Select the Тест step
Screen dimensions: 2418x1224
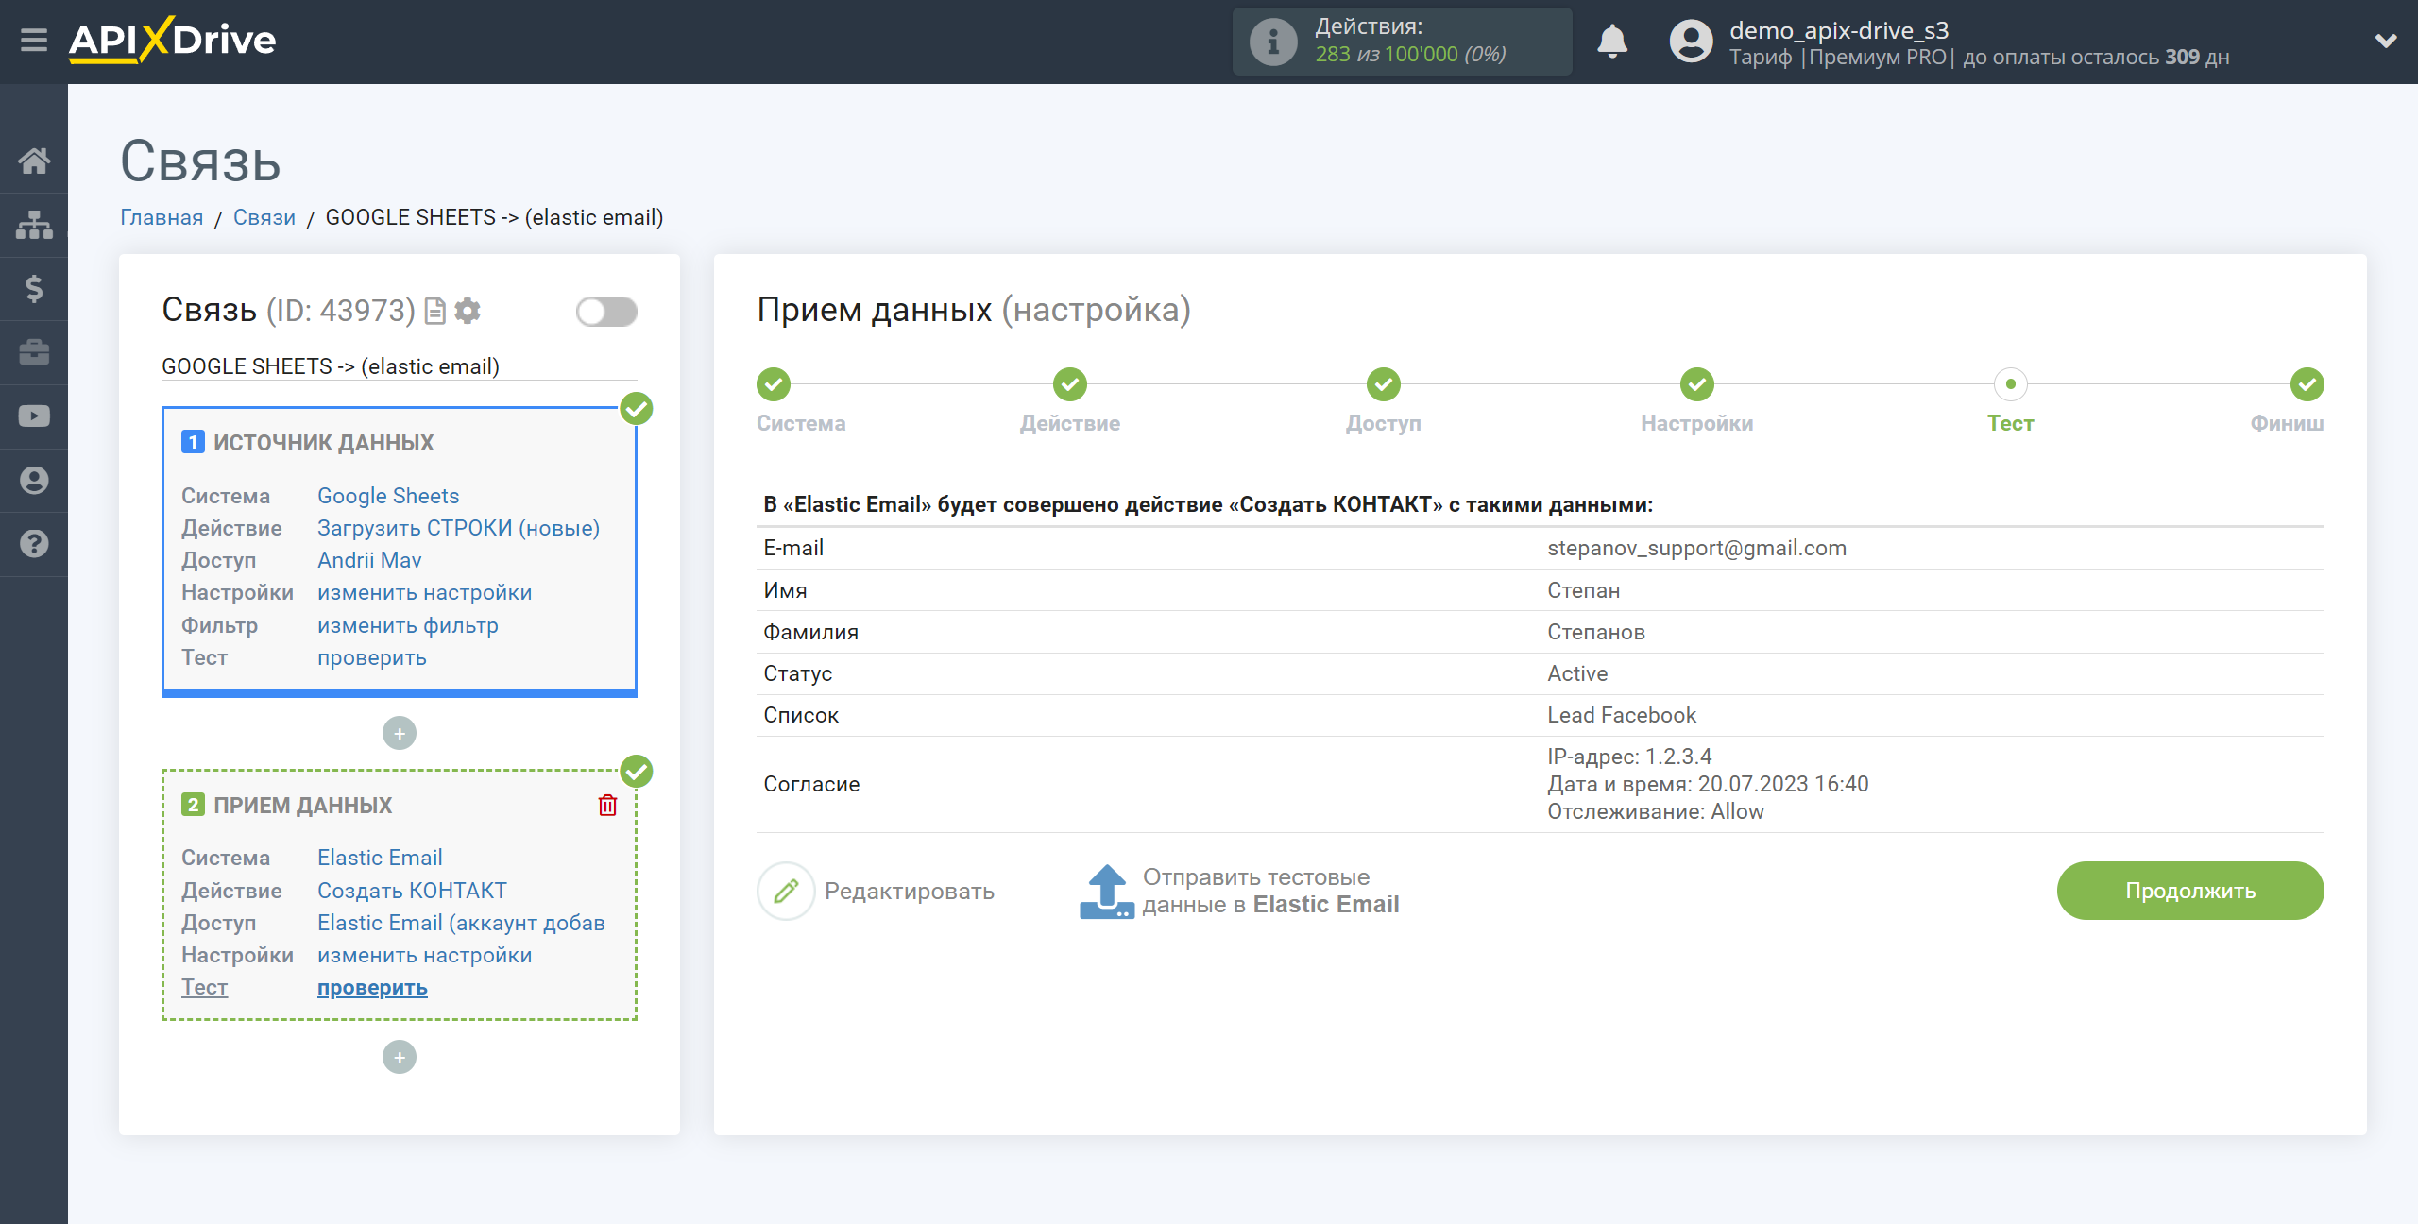tap(2011, 384)
